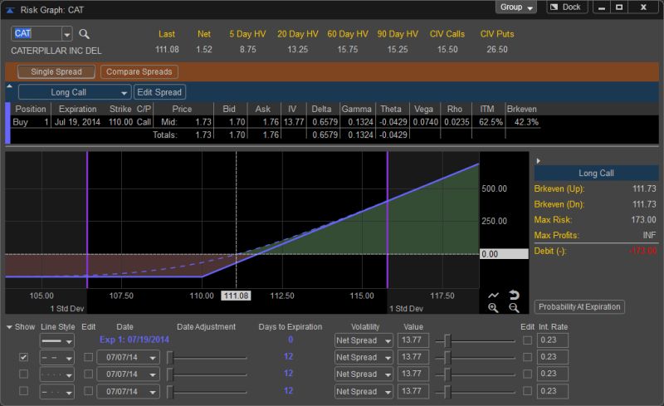664x406 pixels.
Task: Click the CIV Puts 26.50 value
Action: tap(496, 50)
